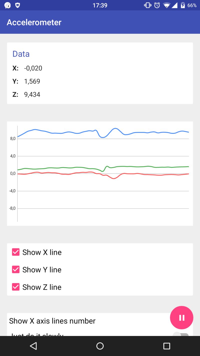Hide the Z line via its checkbox
The image size is (200, 356).
pos(16,287)
